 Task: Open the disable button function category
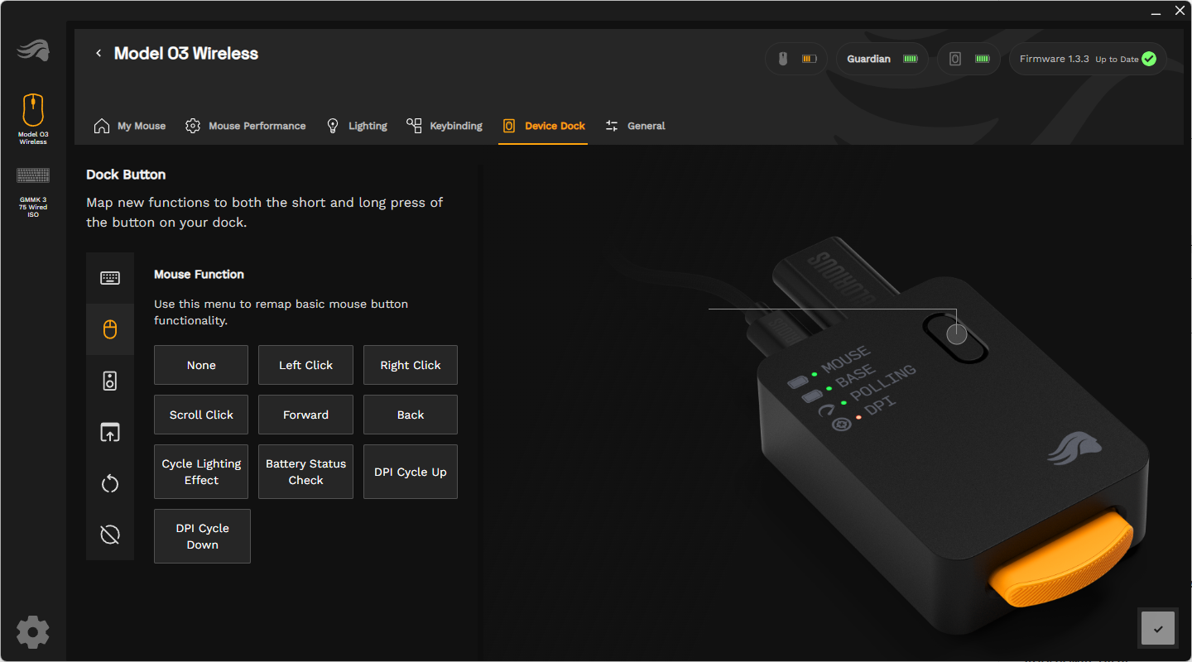pos(110,535)
